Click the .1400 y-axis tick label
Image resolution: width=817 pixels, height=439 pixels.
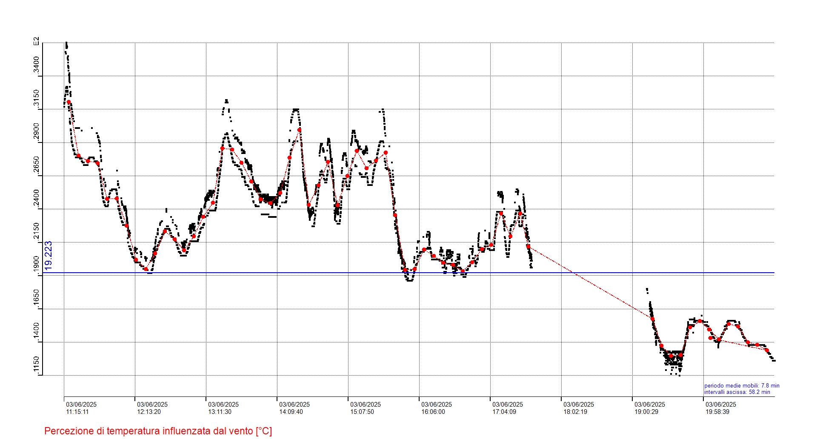pyautogui.click(x=37, y=332)
